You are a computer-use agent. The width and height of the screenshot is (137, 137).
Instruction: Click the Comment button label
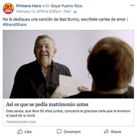tap(72, 132)
